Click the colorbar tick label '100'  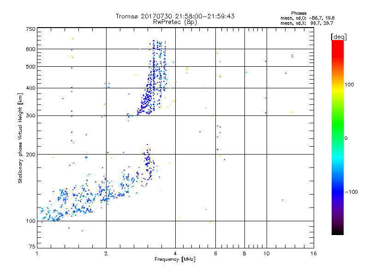coord(349,85)
